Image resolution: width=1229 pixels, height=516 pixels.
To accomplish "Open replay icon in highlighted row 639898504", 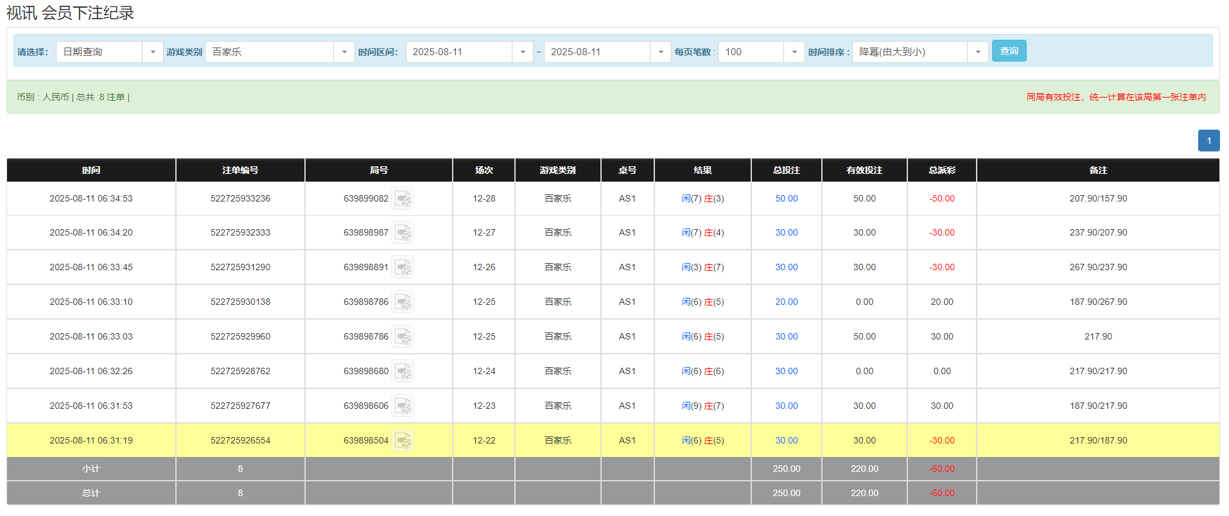I will (403, 441).
